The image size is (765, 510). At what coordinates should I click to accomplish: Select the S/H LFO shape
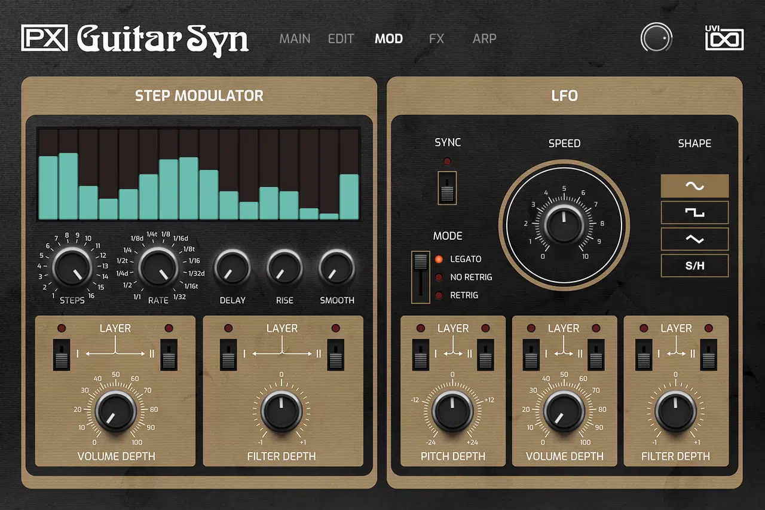[x=694, y=265]
